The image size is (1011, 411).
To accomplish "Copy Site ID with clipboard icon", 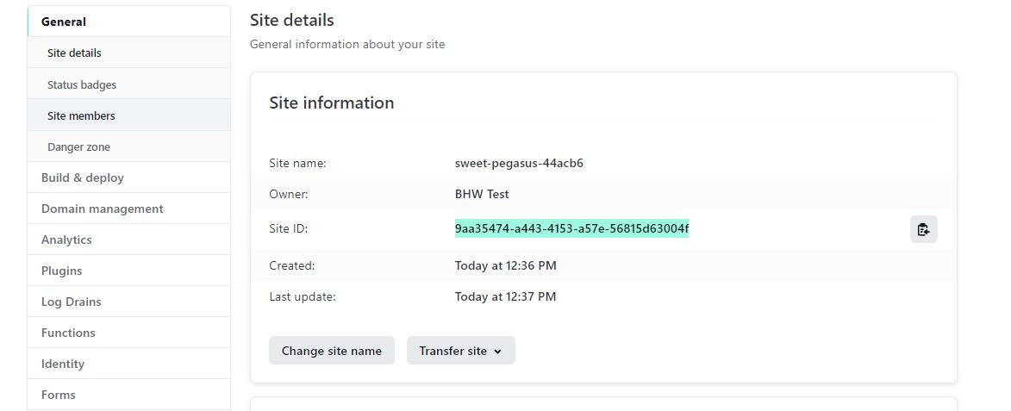I will click(x=923, y=229).
